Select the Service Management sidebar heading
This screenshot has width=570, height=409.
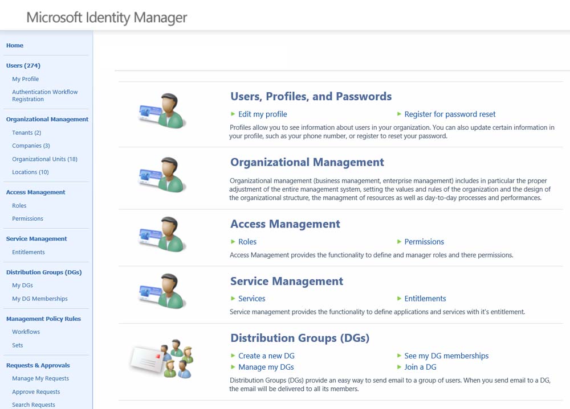[36, 239]
